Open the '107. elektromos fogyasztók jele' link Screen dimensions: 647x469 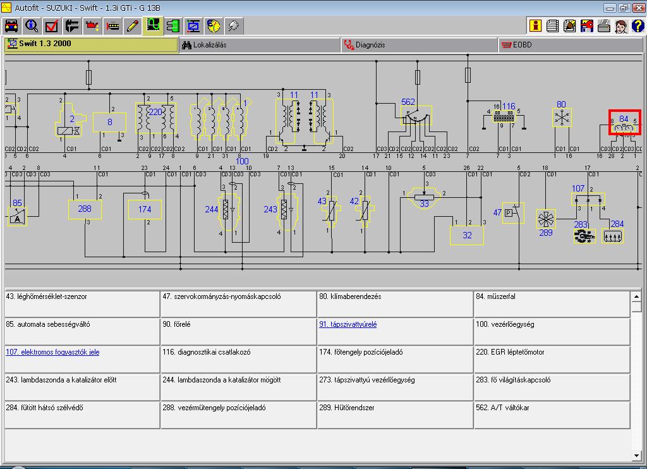click(52, 352)
